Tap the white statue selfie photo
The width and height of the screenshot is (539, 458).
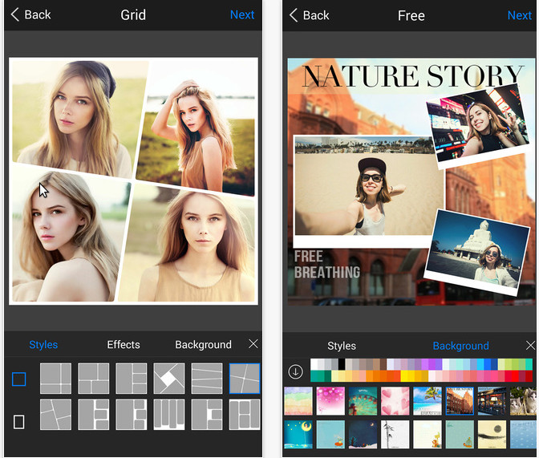[x=477, y=253]
